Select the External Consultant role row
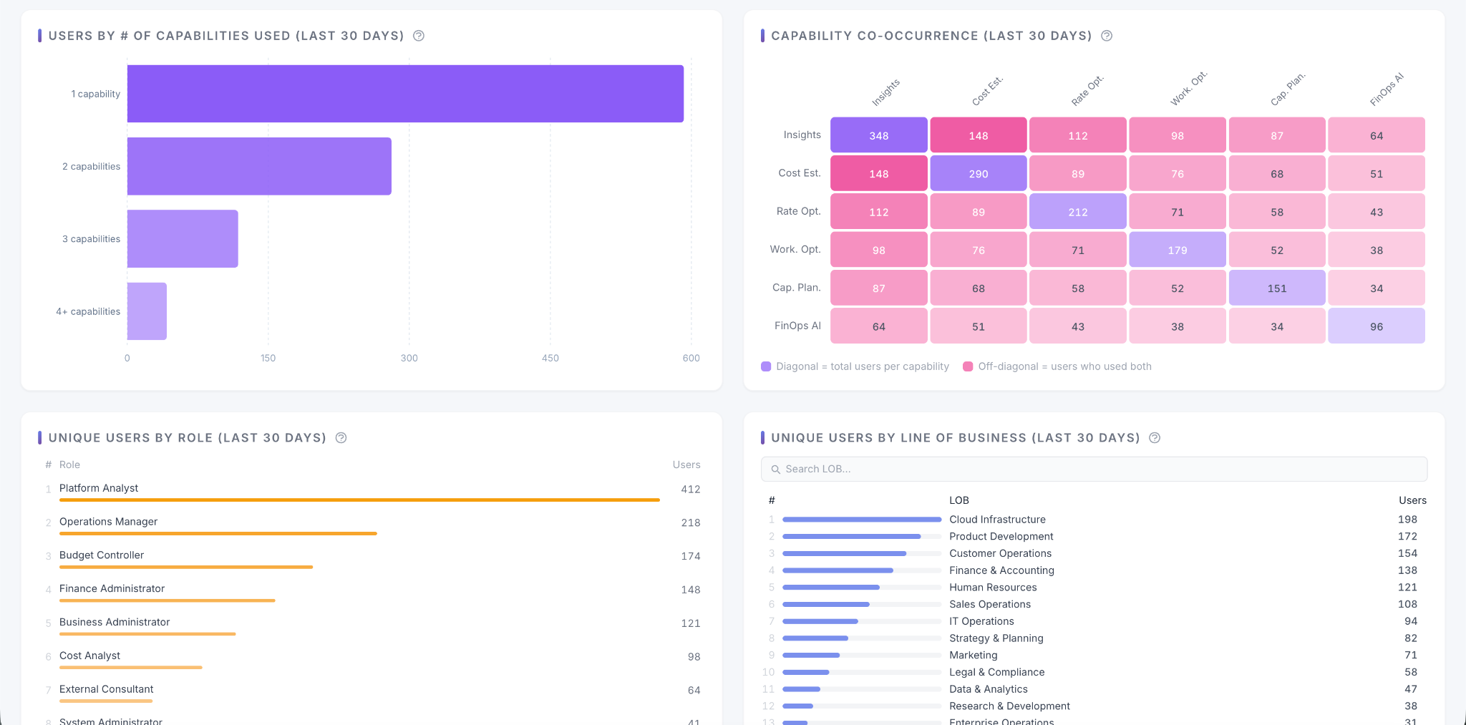 372,693
